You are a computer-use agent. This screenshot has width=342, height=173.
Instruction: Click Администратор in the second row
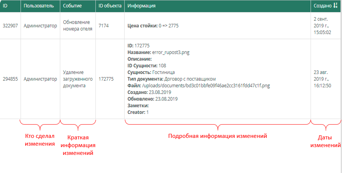(x=40, y=79)
